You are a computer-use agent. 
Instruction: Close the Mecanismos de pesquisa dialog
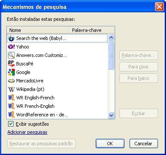coord(159,7)
